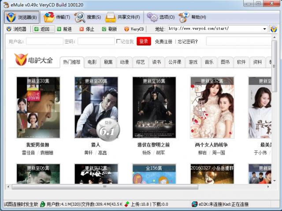This screenshot has width=282, height=211.
Task: Open the 猎人 title link
Action: click(96, 145)
